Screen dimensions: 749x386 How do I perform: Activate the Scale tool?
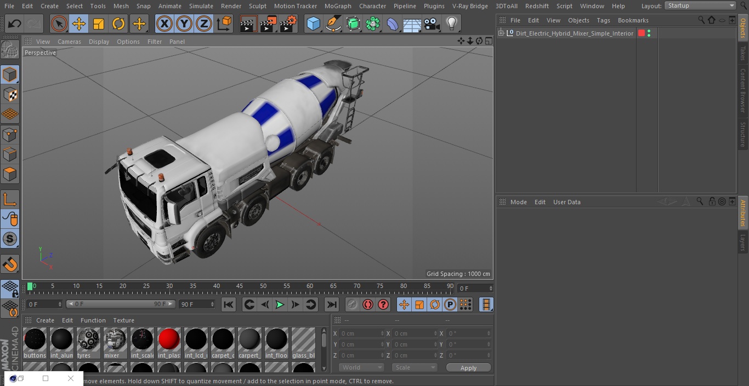pos(99,24)
